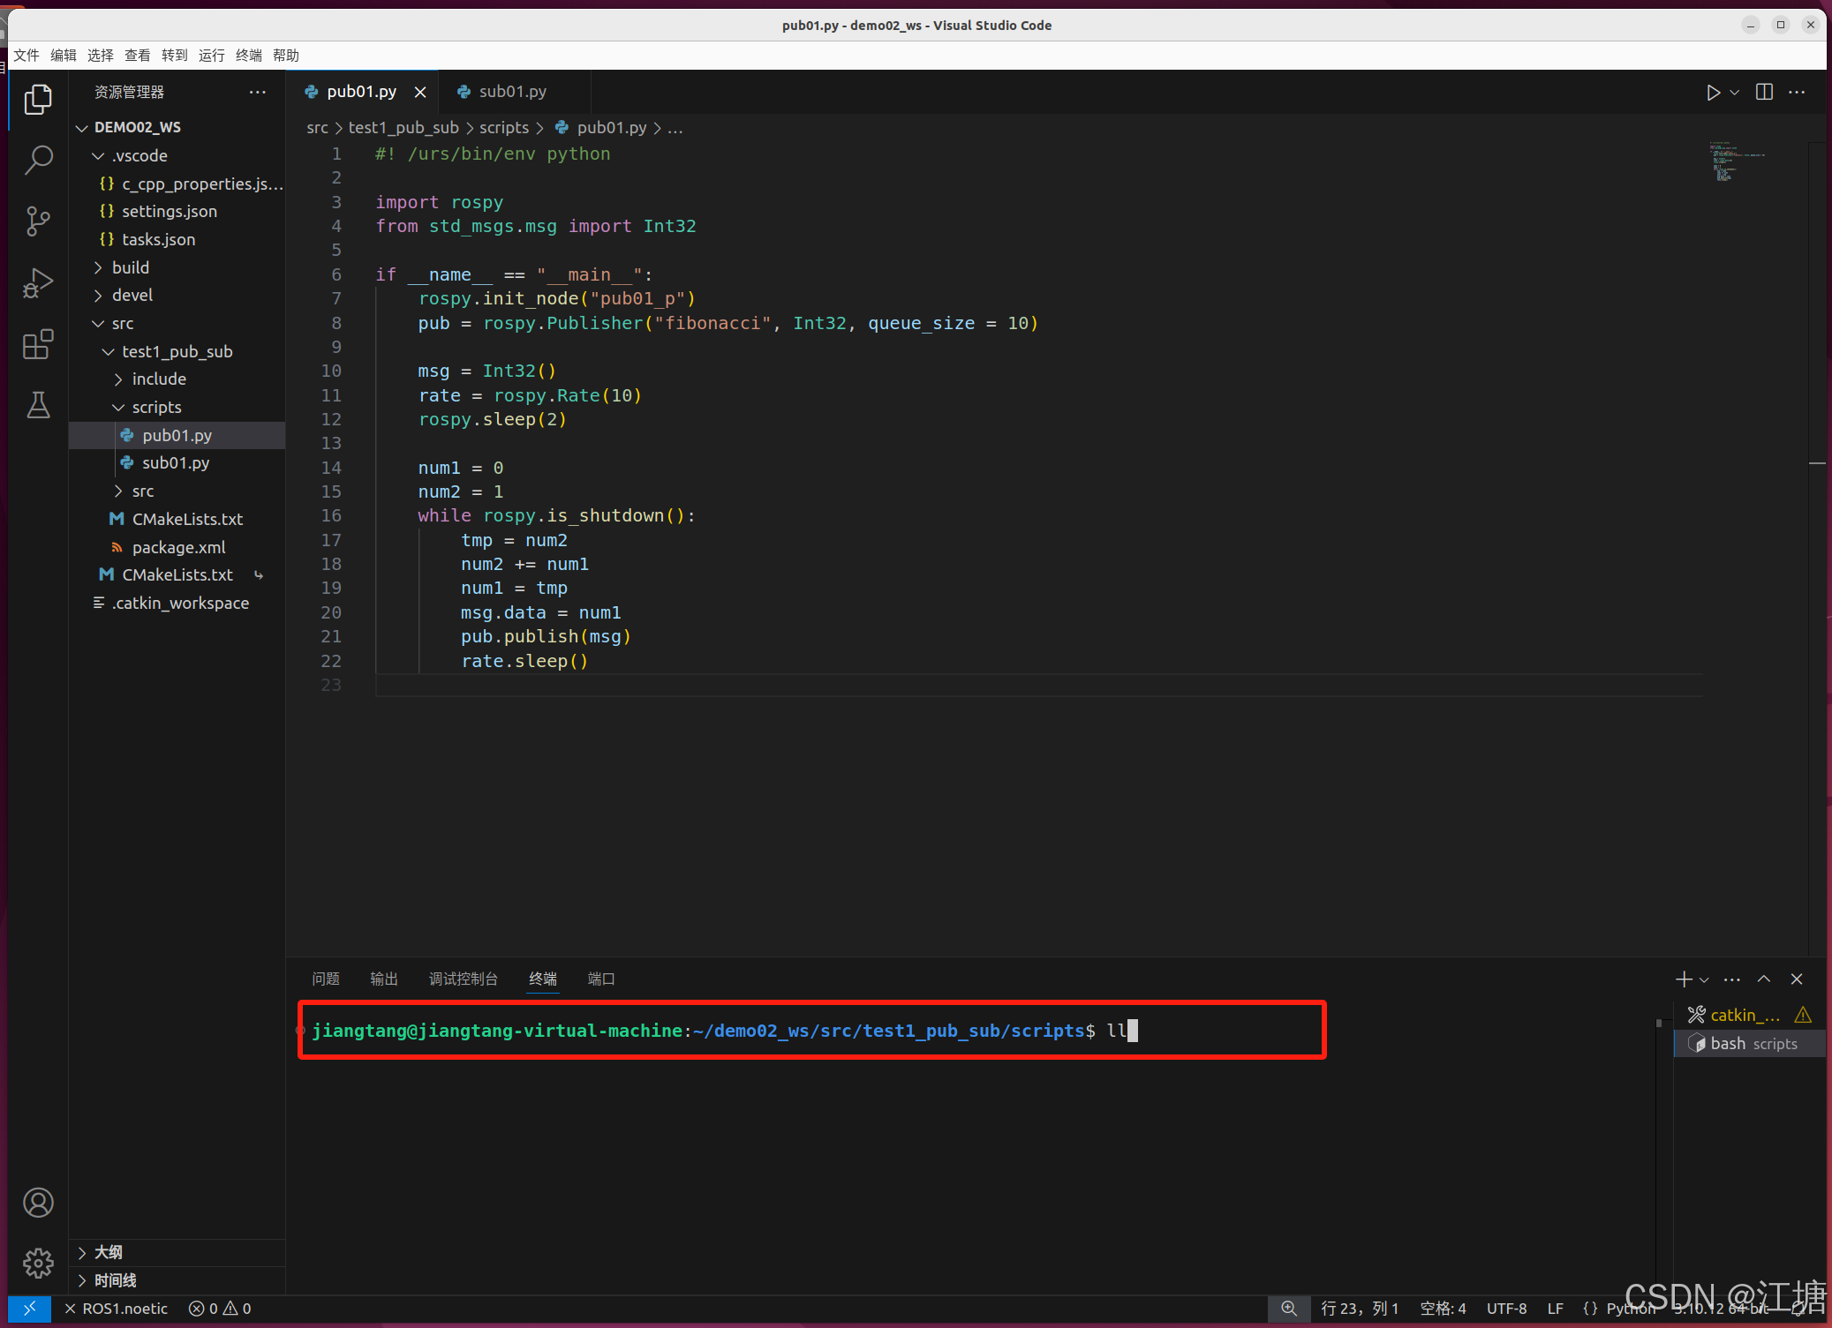Image resolution: width=1832 pixels, height=1328 pixels.
Task: Open the new terminal launch profile dropdown
Action: pyautogui.click(x=1705, y=979)
